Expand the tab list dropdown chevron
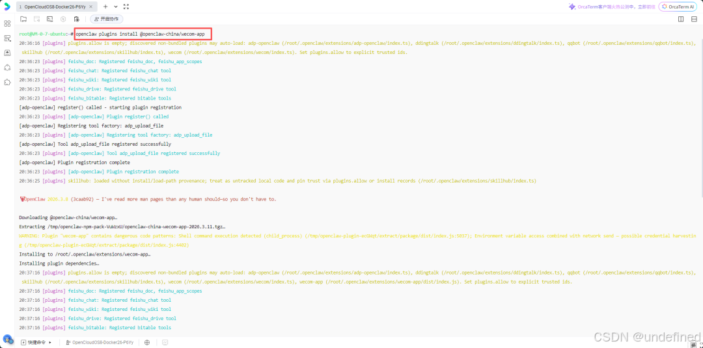 tap(116, 7)
